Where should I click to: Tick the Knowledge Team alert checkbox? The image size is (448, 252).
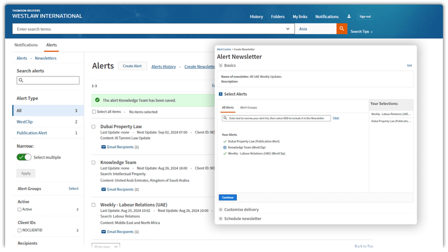[x=93, y=162]
